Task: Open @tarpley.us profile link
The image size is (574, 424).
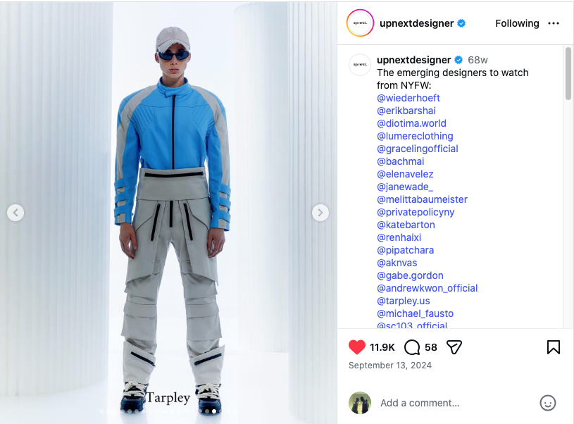Action: pyautogui.click(x=403, y=301)
